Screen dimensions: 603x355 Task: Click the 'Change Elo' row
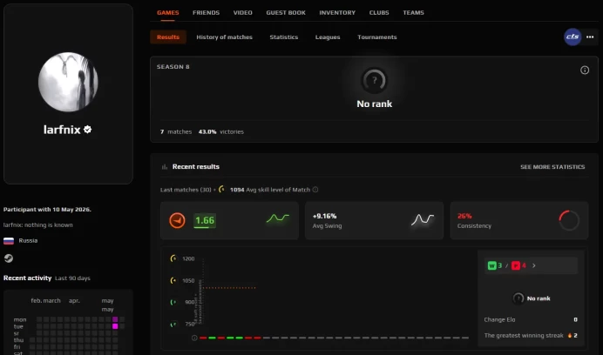[531, 319]
